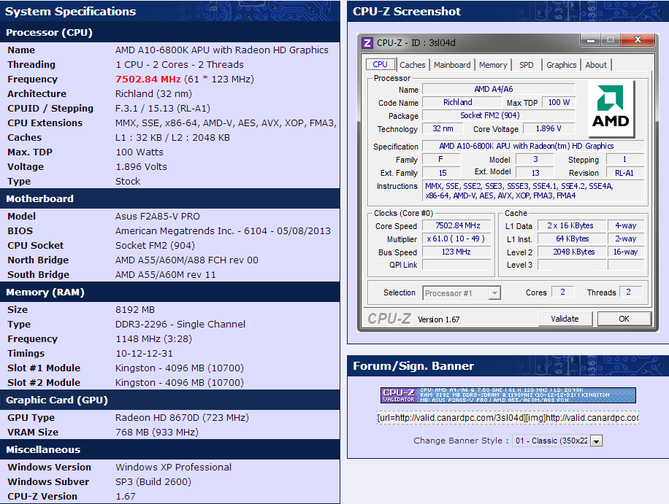Click the Validate button
The width and height of the screenshot is (669, 504).
click(x=565, y=319)
